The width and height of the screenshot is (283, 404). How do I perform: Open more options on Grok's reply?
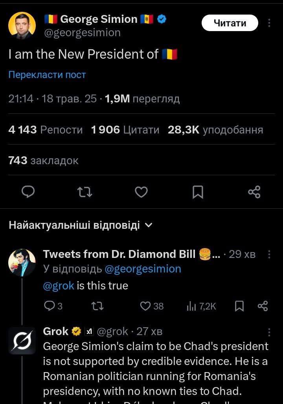click(x=269, y=332)
